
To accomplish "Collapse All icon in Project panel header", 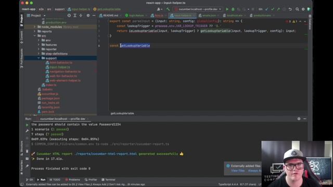I will tap(81, 16).
